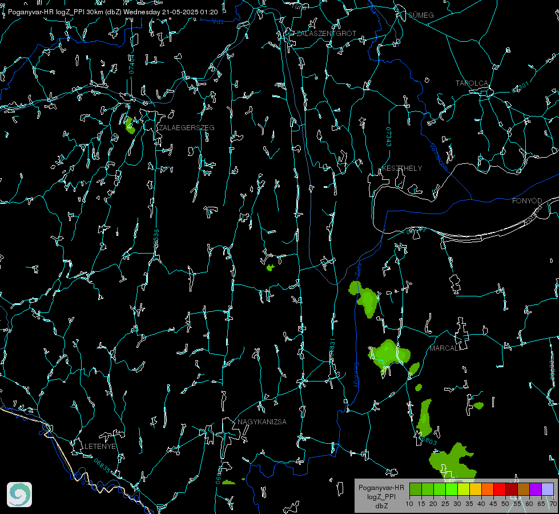Viewport: 559px width, 514px height.
Task: Click the legend scale value 10
Action: coord(409,504)
